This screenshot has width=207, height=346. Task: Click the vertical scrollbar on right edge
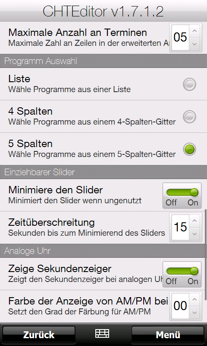pyautogui.click(x=206, y=254)
